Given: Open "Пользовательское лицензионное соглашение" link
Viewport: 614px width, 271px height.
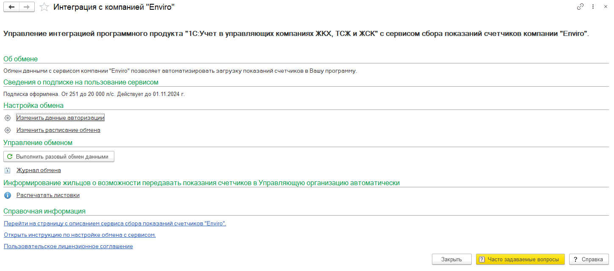Looking at the screenshot, I should [x=68, y=246].
